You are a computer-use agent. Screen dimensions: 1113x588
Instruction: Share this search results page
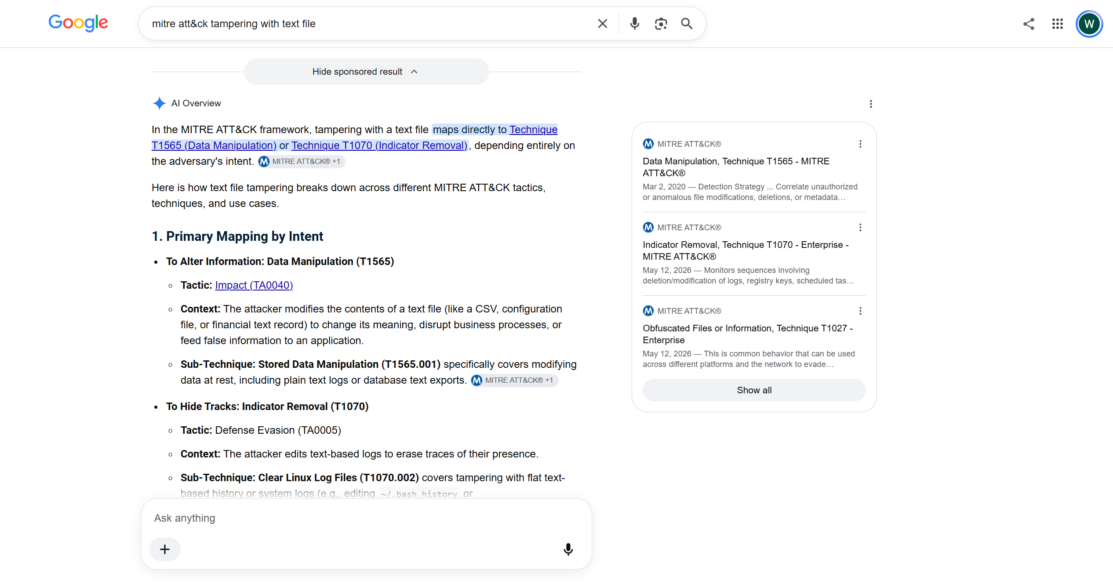coord(1029,24)
